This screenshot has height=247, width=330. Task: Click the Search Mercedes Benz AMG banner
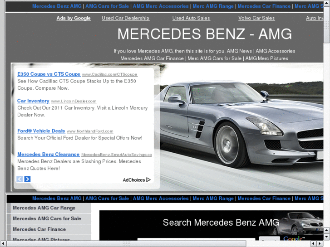[x=211, y=225]
